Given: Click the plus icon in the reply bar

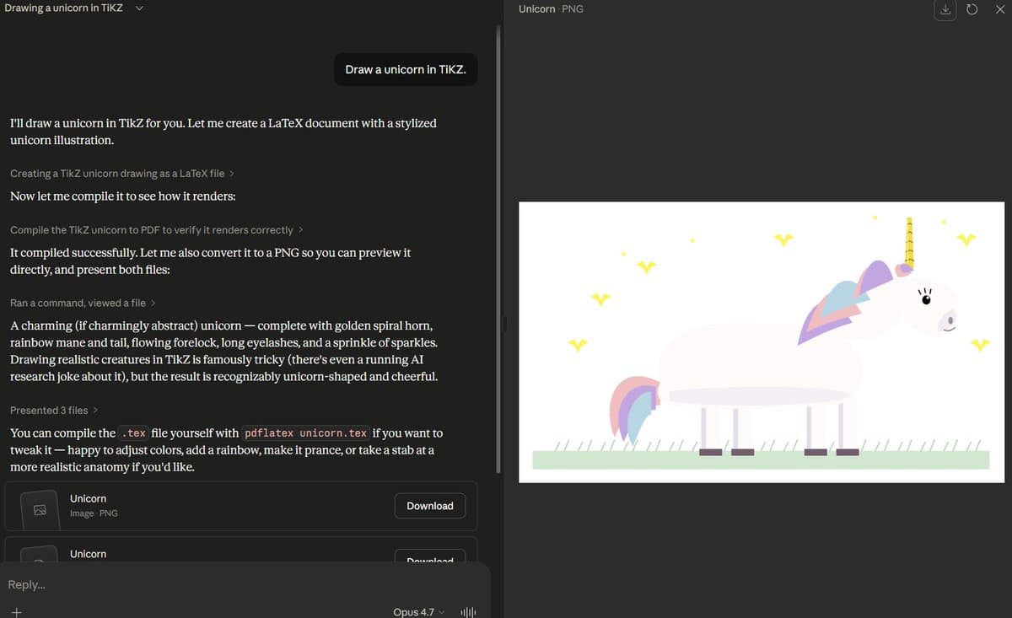Looking at the screenshot, I should point(16,611).
